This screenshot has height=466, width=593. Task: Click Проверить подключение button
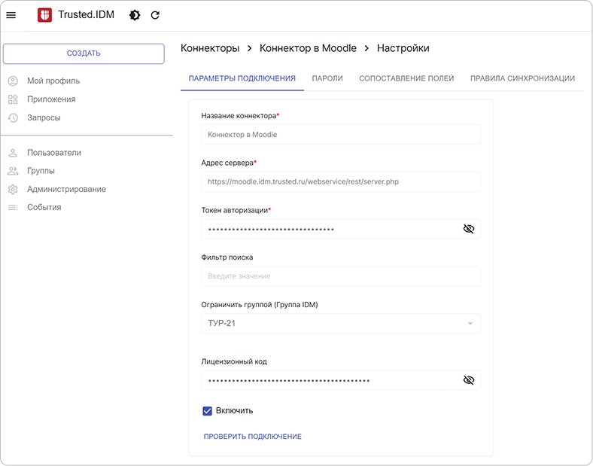(253, 437)
